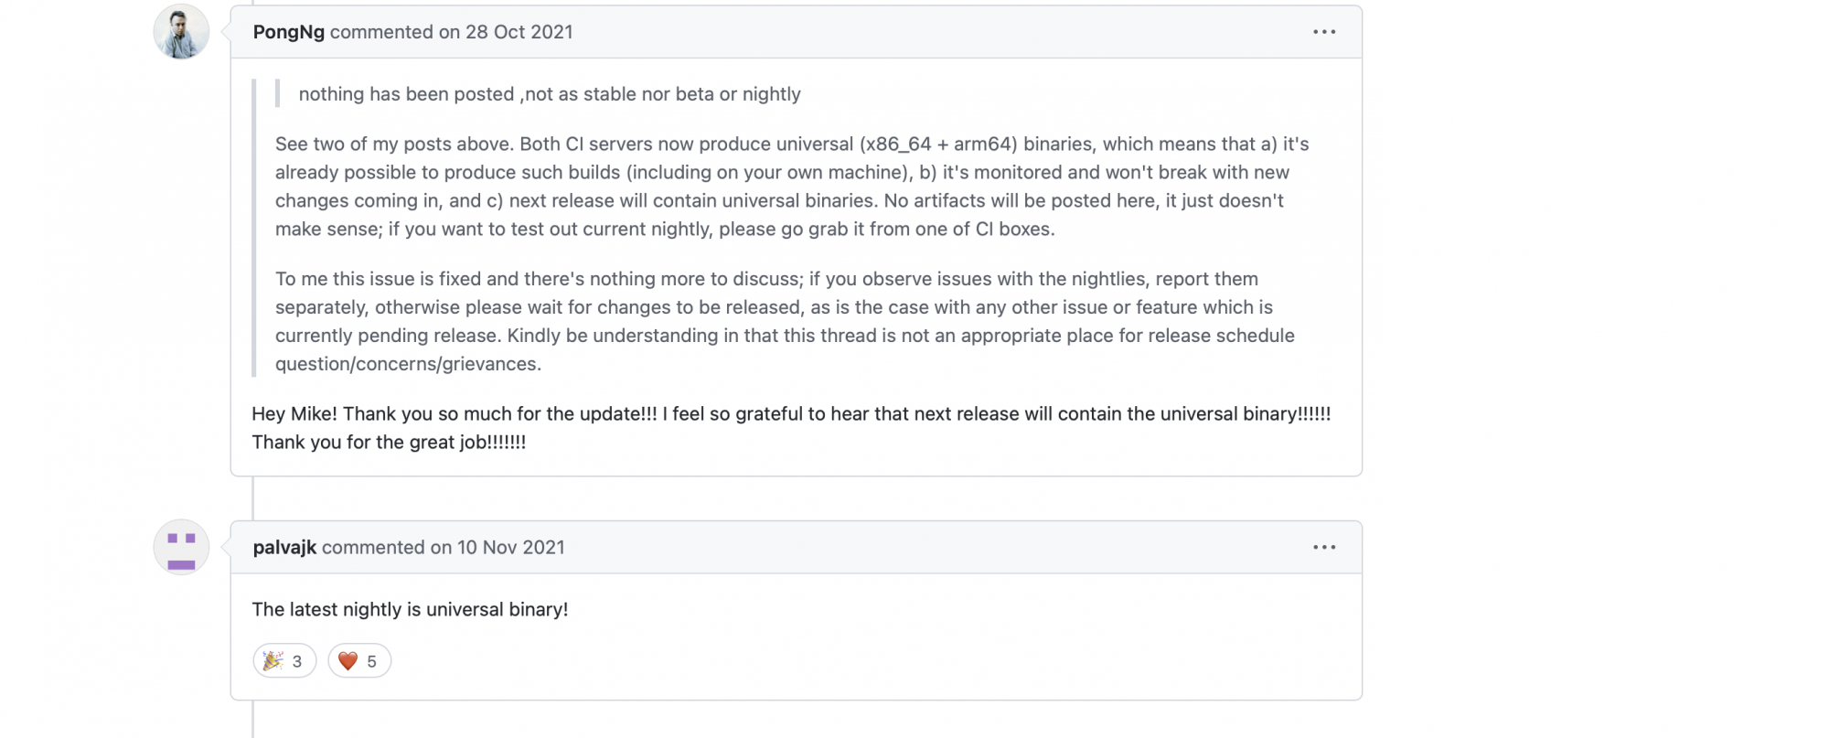
Task: Click palvajk's purple identicon avatar
Action: [181, 548]
